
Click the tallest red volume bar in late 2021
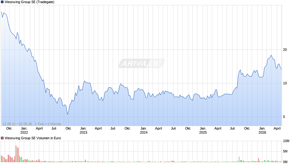pos(16,154)
